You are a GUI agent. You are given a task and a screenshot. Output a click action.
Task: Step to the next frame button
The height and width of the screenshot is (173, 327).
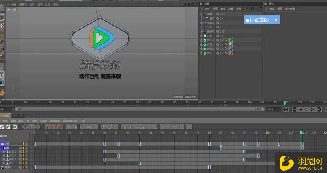pyautogui.click(x=313, y=109)
